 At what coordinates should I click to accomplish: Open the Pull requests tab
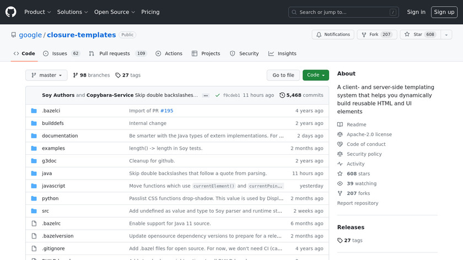tap(118, 53)
